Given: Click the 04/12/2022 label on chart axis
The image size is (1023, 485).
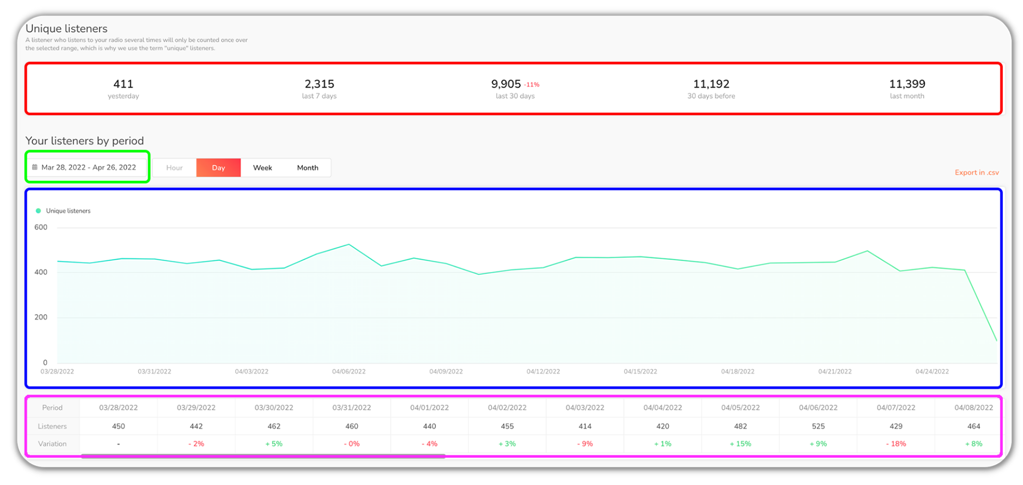Looking at the screenshot, I should (543, 372).
